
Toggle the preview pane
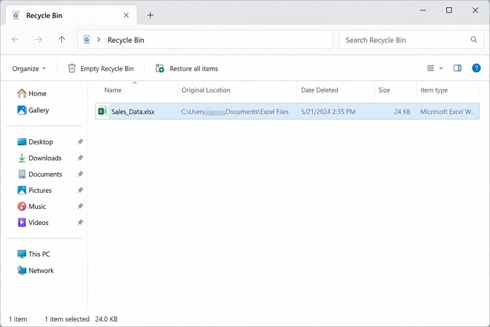point(457,68)
